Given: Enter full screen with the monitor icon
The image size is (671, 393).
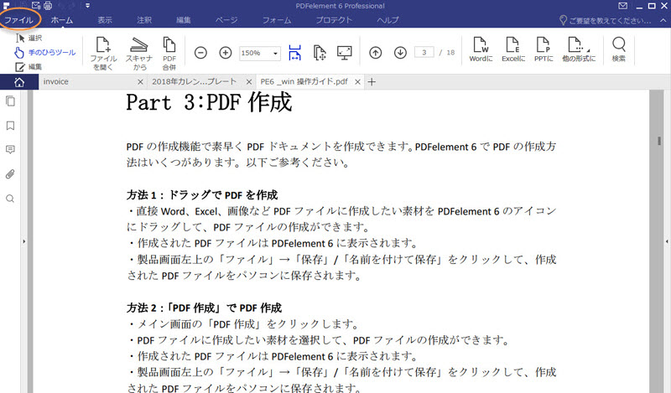Looking at the screenshot, I should [x=345, y=53].
